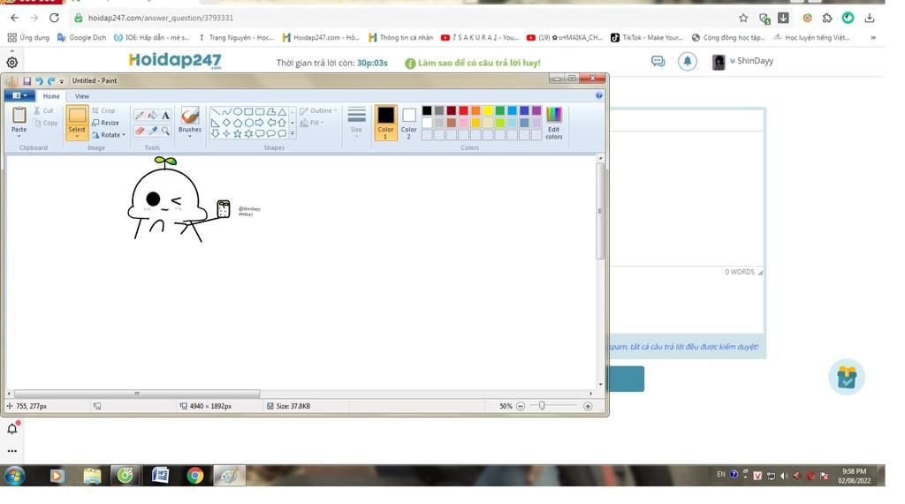The image size is (905, 504).
Task: Select the Fill with color bucket tool
Action: click(152, 116)
